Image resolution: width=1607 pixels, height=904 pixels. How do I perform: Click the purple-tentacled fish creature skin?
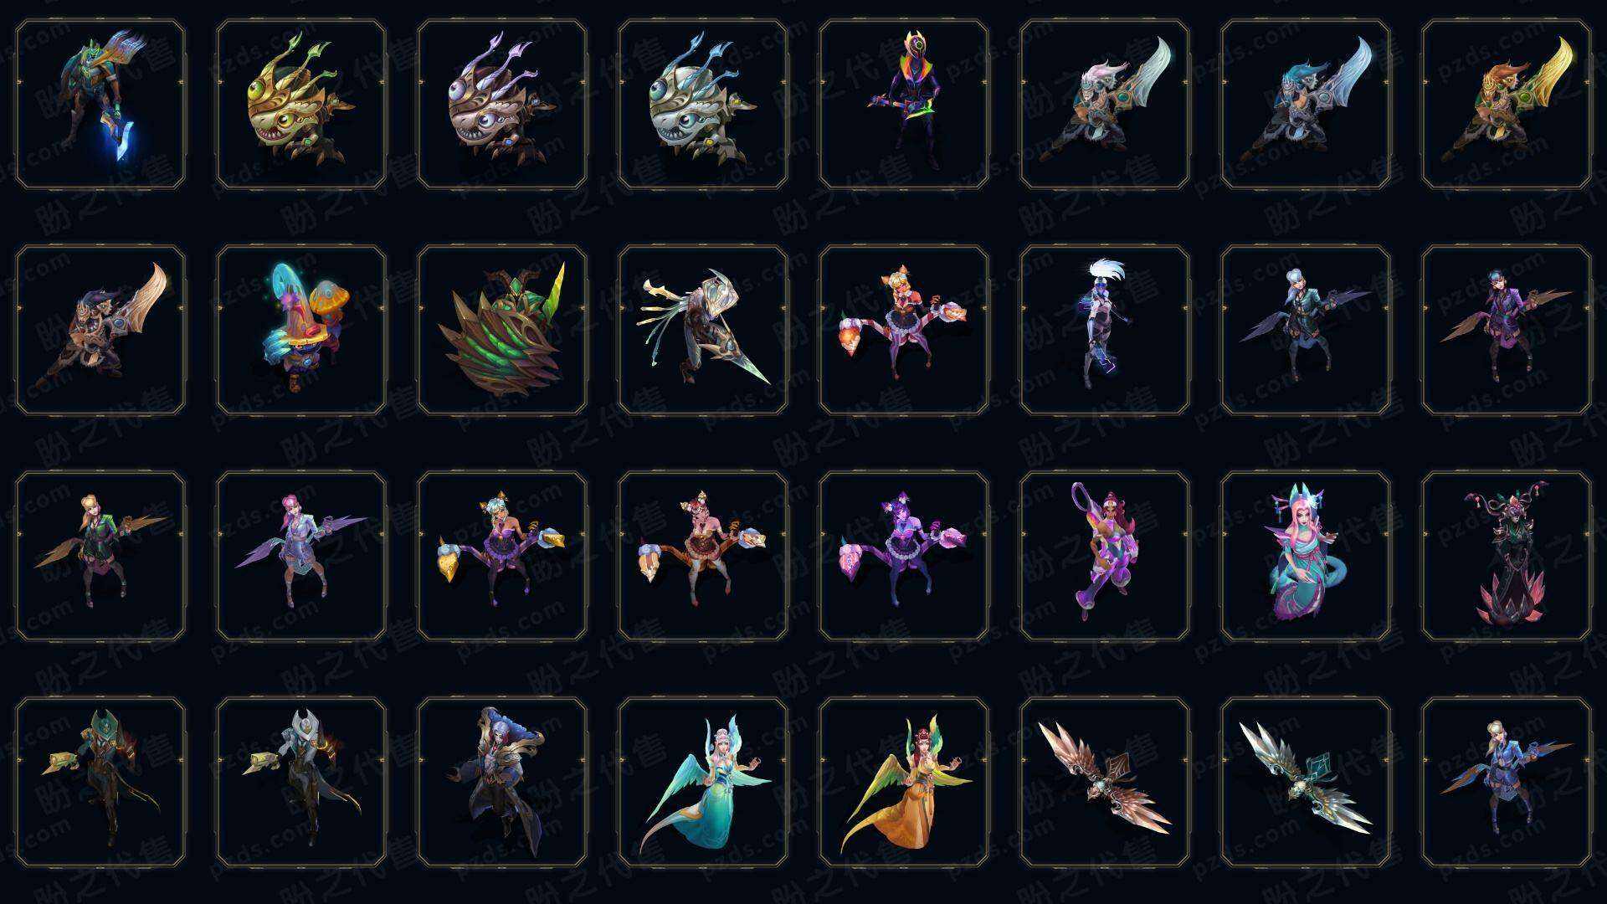[502, 104]
